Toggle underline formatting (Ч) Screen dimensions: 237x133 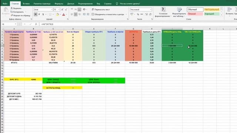pos(43,14)
